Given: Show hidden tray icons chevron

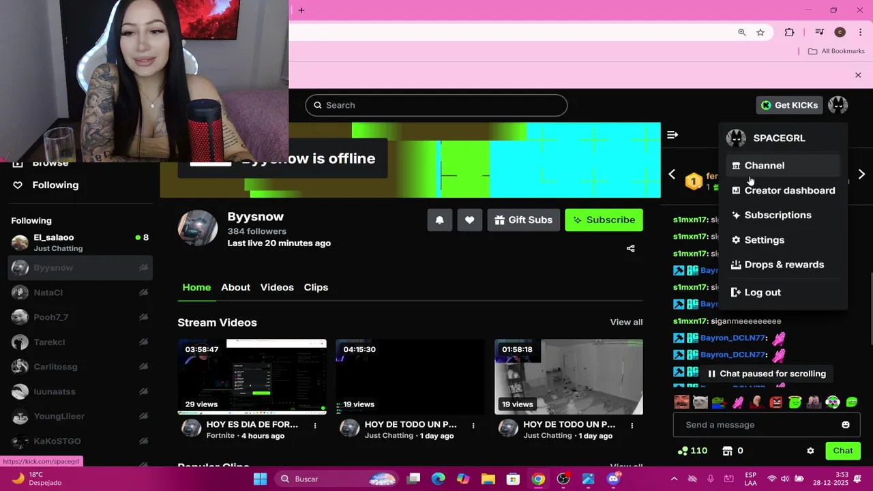Looking at the screenshot, I should (x=674, y=479).
